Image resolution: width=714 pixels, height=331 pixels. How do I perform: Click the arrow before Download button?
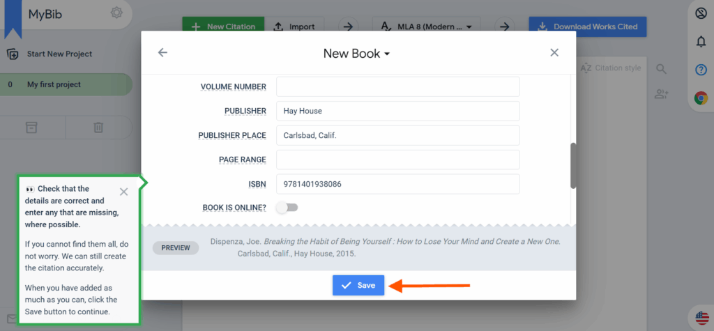[x=505, y=27]
